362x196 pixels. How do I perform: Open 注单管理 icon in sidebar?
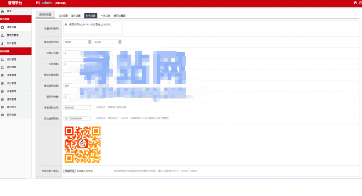pos(2,75)
